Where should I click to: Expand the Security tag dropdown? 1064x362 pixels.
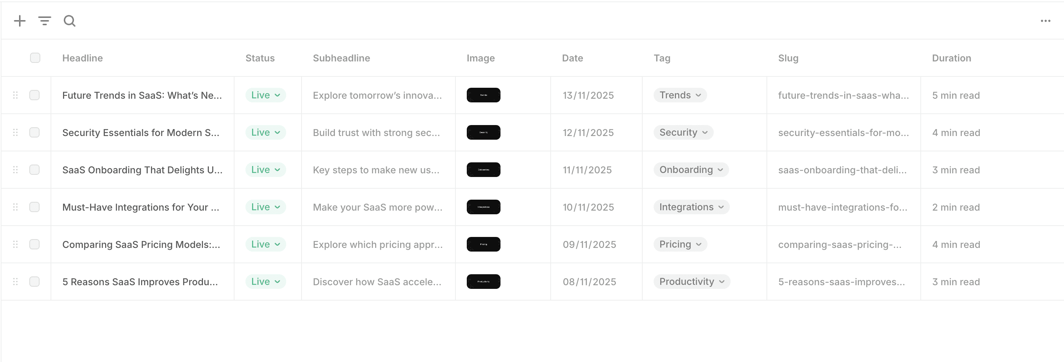[683, 132]
